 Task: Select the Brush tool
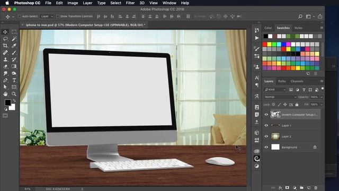tap(14, 53)
